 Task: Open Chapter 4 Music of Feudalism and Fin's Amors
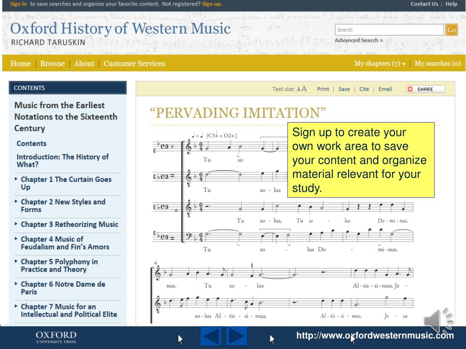coord(65,243)
